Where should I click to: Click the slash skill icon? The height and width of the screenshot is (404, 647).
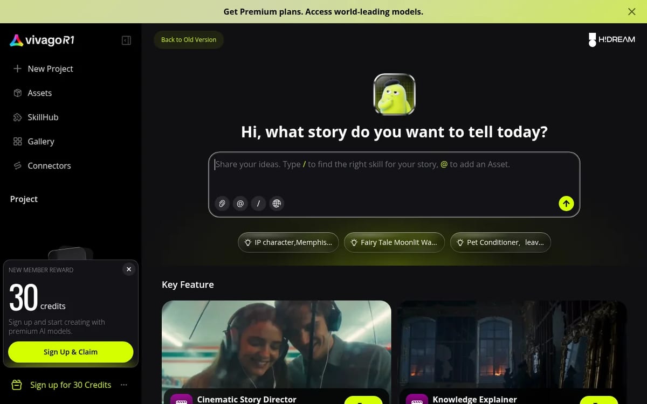[x=259, y=204]
